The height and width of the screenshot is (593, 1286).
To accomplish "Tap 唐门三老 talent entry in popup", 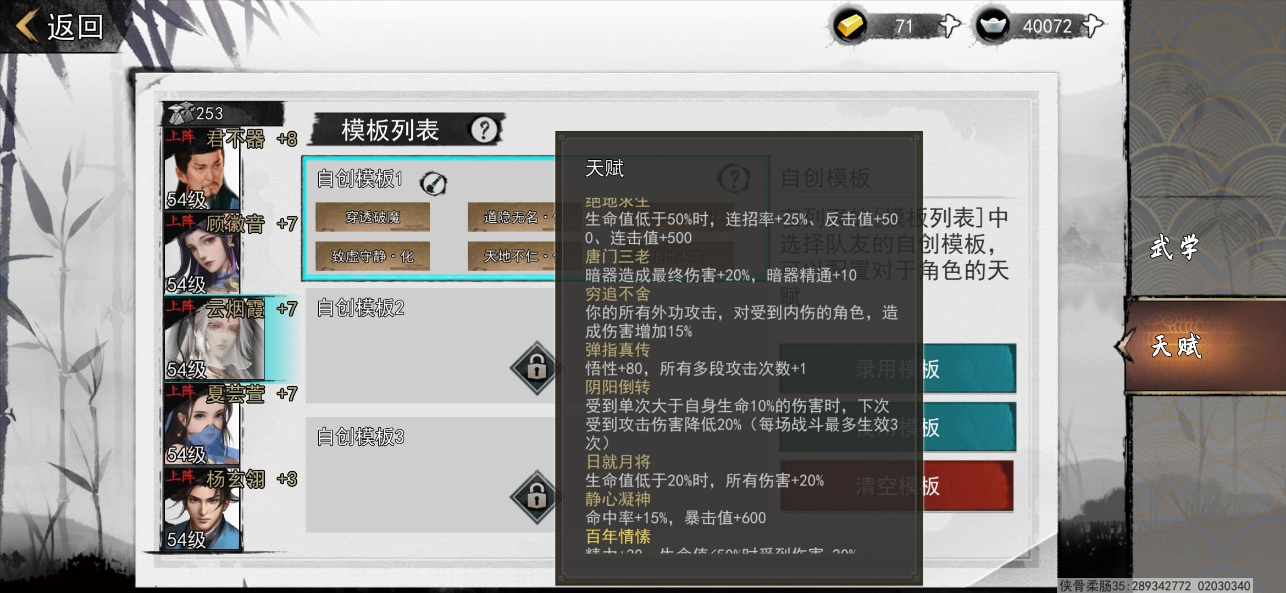I will click(x=617, y=256).
